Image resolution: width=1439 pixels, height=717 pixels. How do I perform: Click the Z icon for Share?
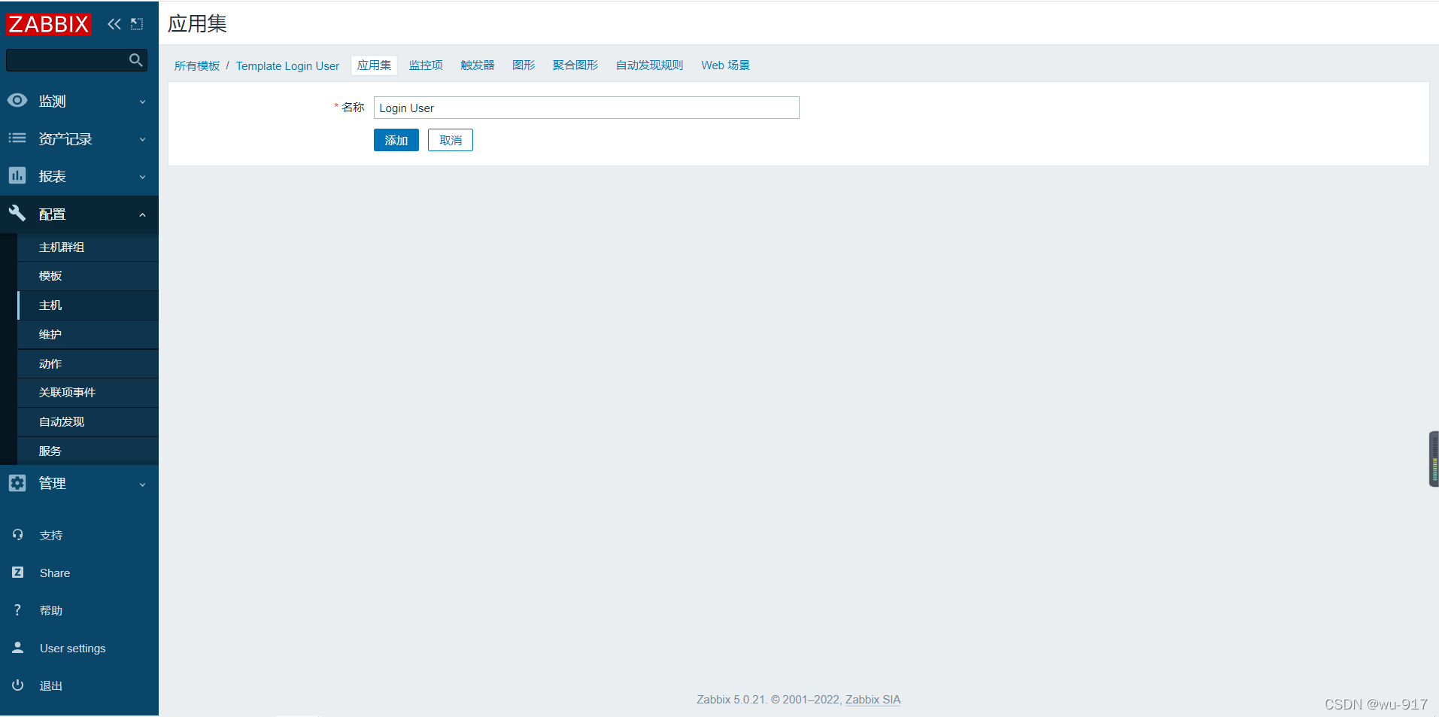[x=18, y=573]
